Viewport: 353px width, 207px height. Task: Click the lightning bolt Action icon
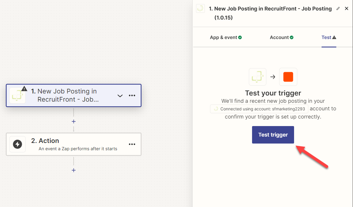(x=18, y=144)
